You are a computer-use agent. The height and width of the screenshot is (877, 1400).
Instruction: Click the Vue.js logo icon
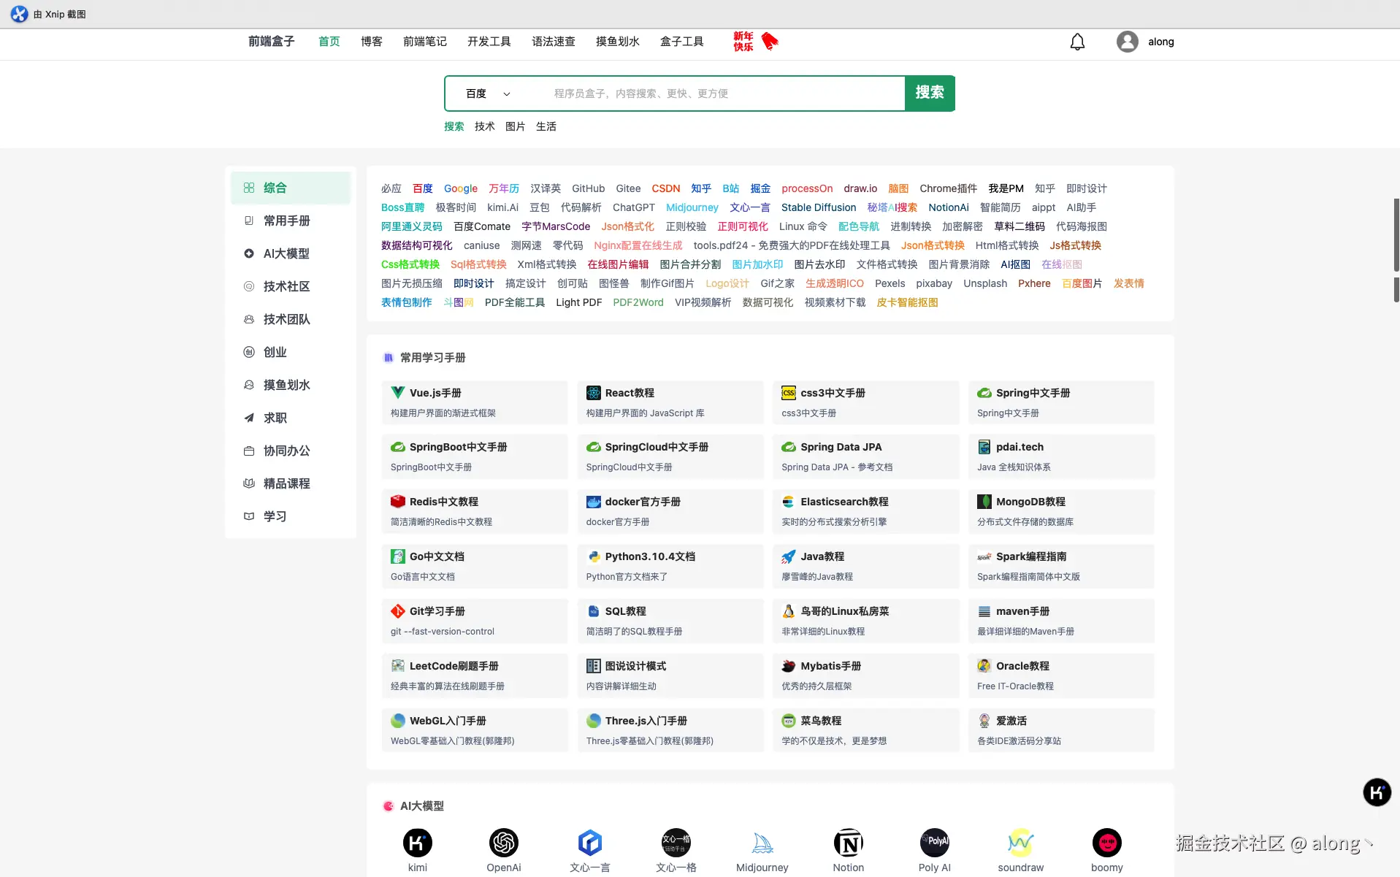[x=398, y=393]
